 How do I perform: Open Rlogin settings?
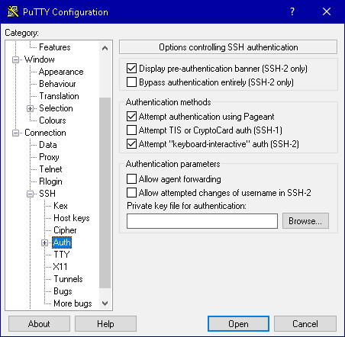(50, 181)
